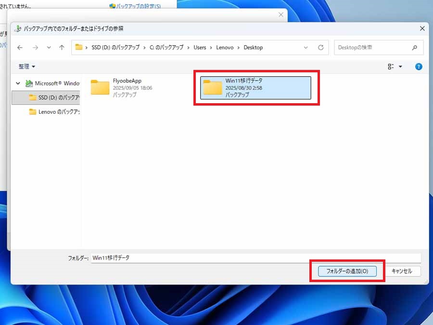
Task: Close the background window behind dialog
Action: click(281, 14)
